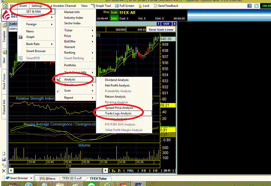Expand the Bank Rate submenu

tap(36, 44)
